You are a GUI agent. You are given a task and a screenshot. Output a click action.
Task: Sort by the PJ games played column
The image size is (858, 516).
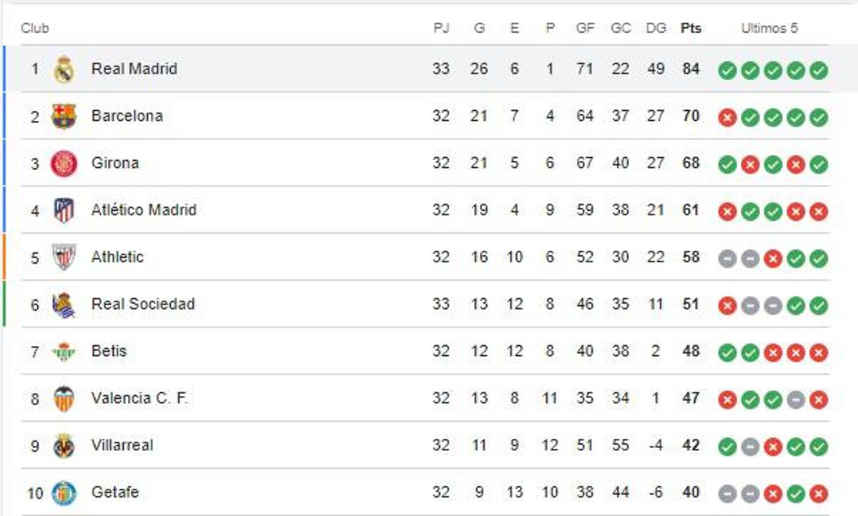click(x=442, y=29)
